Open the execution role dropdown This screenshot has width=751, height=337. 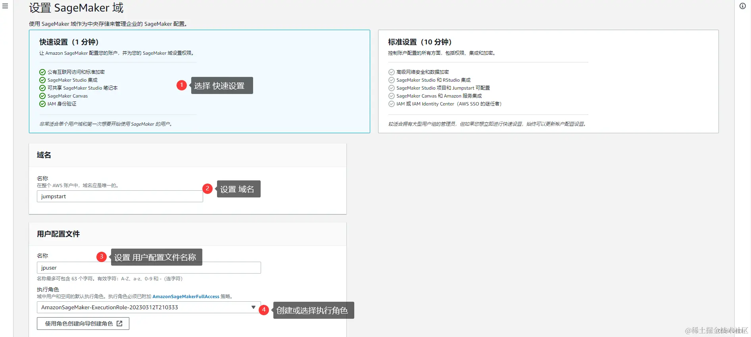point(149,307)
